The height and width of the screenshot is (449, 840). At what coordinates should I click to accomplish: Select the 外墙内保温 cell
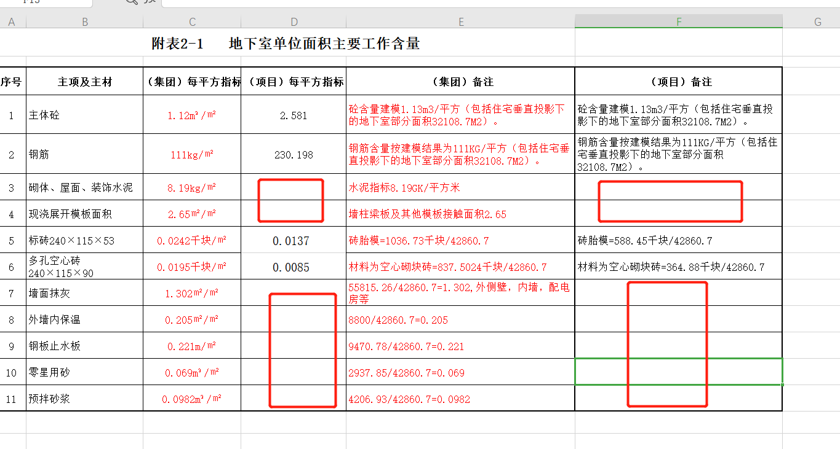[x=85, y=319]
